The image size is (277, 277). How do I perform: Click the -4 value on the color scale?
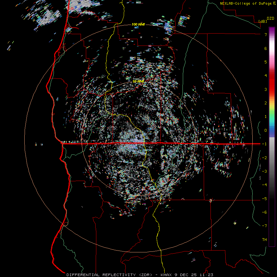pos(264,185)
